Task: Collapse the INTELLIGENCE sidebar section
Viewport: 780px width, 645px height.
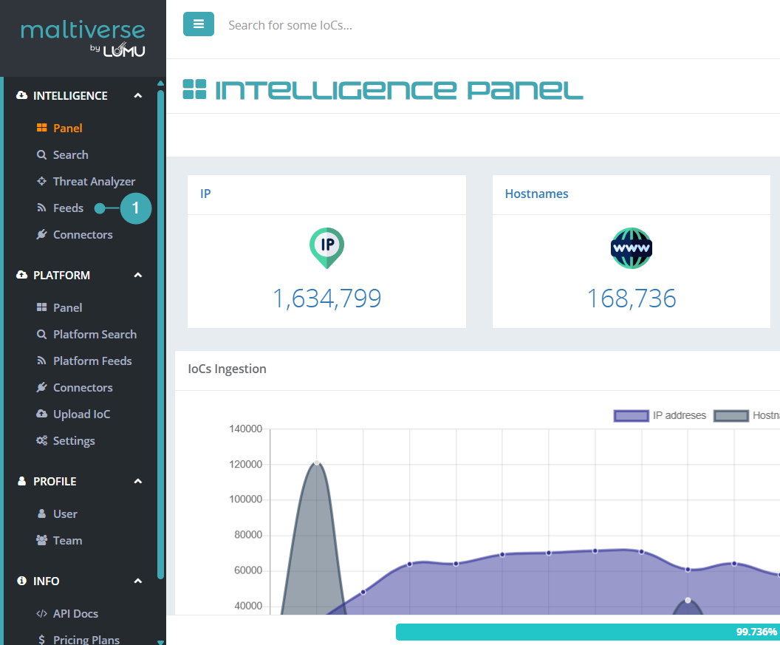Action: click(137, 95)
